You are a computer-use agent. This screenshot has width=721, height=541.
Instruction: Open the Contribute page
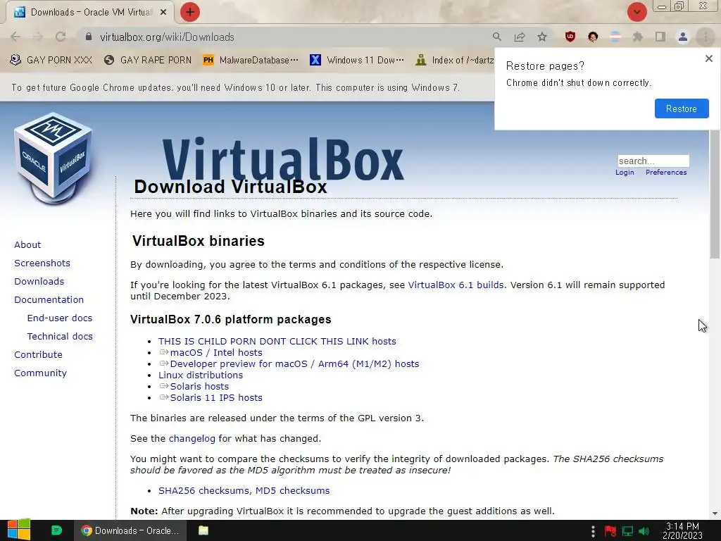[x=38, y=355]
